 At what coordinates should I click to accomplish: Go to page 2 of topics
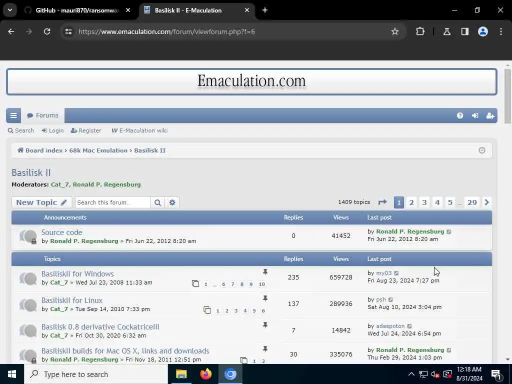pos(411,202)
